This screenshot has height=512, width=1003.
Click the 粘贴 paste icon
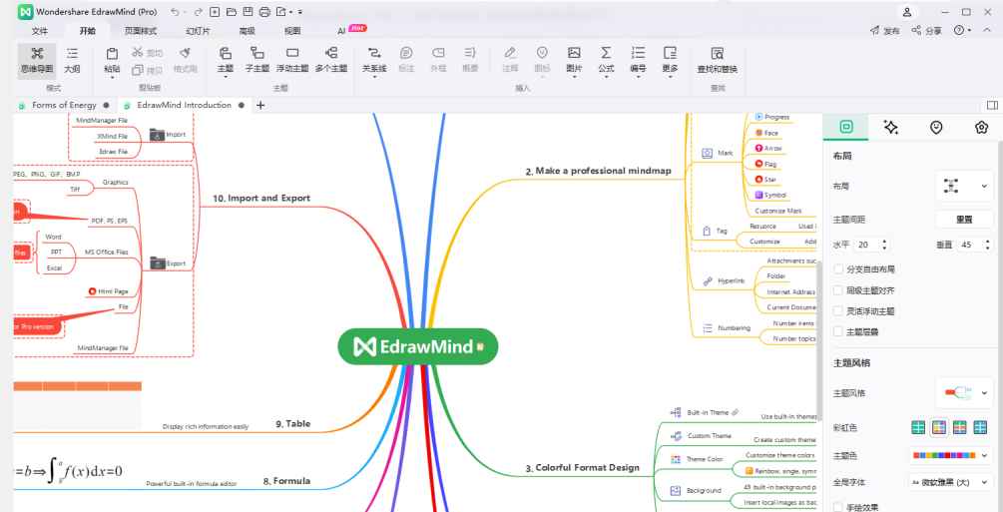point(112,59)
